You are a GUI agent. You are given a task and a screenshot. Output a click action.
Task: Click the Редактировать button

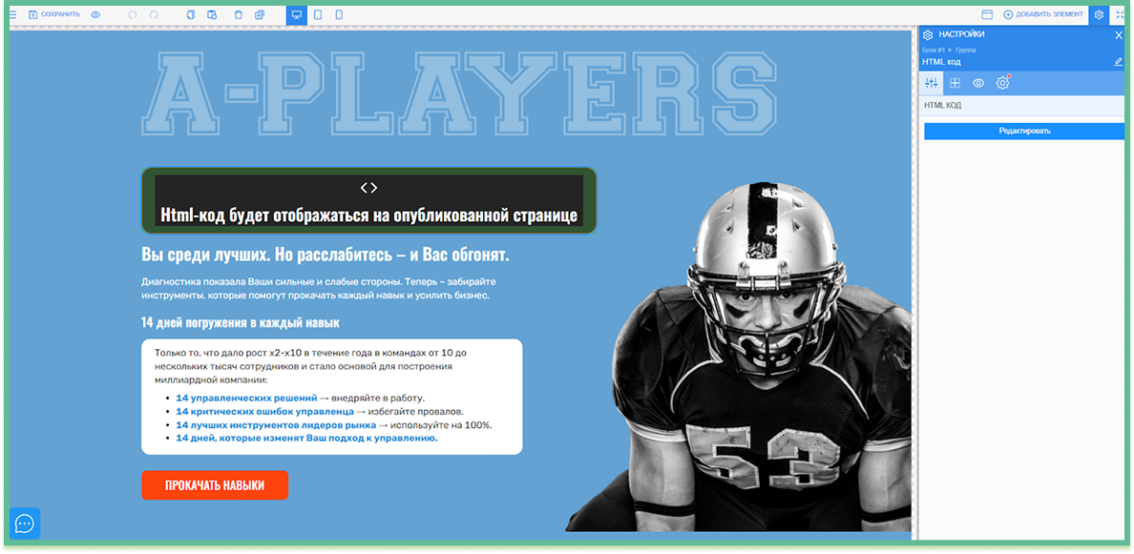pyautogui.click(x=1024, y=131)
